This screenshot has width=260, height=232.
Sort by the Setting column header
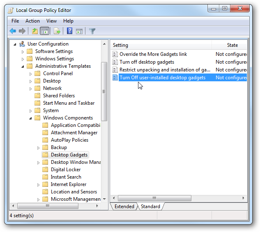click(161, 45)
